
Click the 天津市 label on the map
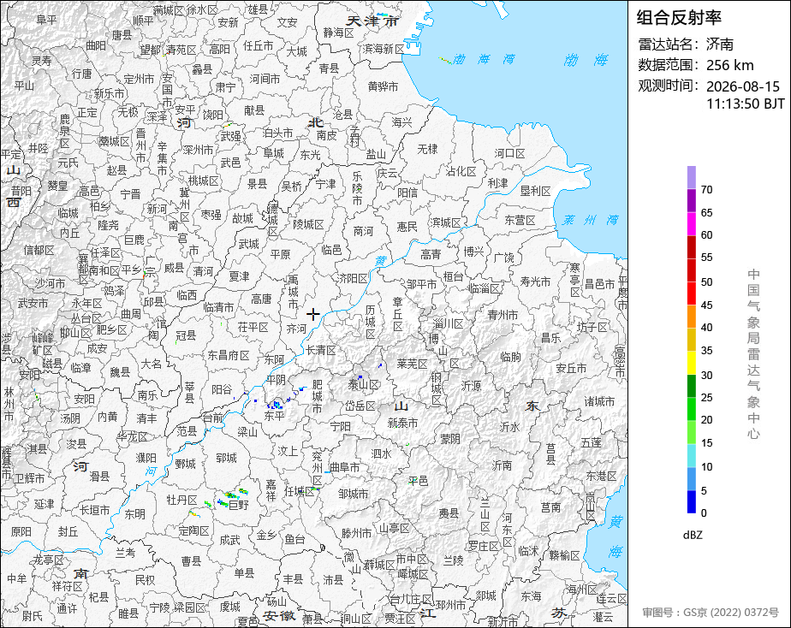click(x=372, y=21)
